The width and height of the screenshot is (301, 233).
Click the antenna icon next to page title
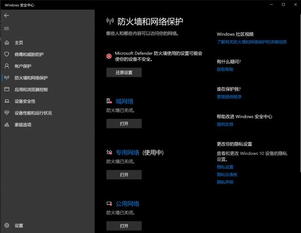tap(110, 21)
